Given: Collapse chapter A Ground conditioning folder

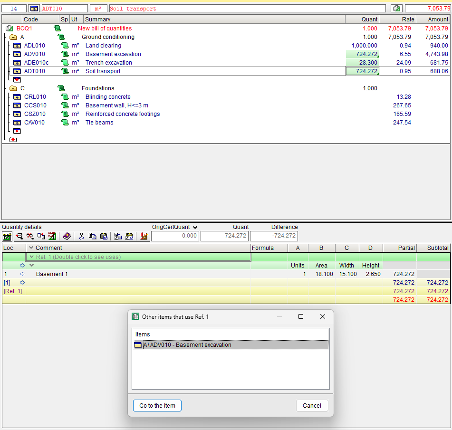Looking at the screenshot, I should [x=13, y=37].
